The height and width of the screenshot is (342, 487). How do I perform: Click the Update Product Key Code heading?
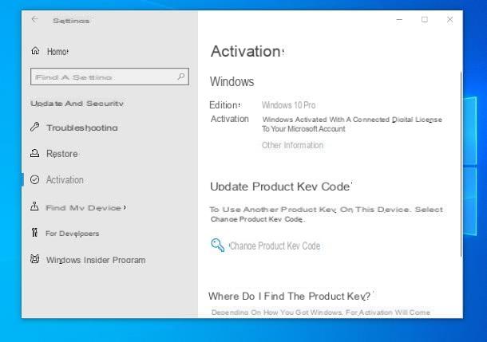coord(280,187)
